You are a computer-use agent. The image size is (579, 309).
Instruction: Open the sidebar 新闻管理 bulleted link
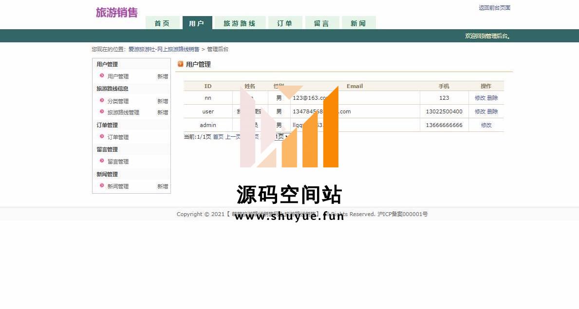(118, 186)
